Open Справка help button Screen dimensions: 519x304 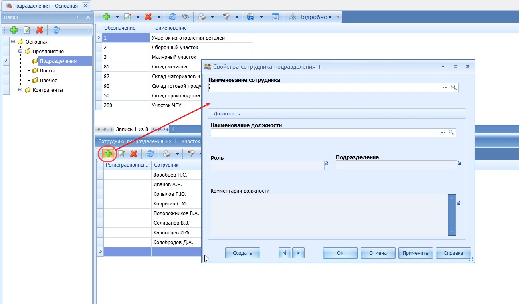453,253
